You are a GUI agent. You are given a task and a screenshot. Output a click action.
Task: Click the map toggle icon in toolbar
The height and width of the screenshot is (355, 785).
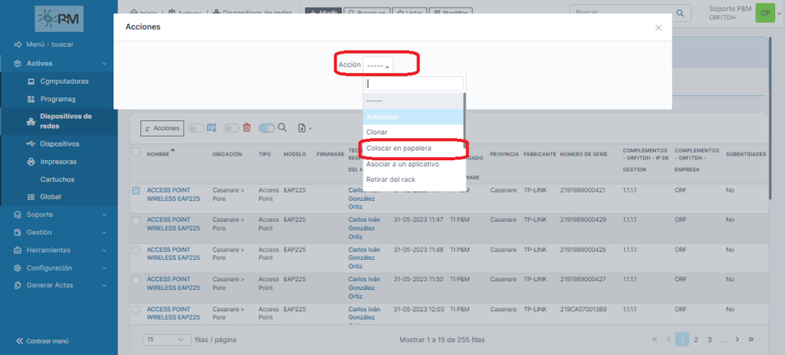point(212,128)
